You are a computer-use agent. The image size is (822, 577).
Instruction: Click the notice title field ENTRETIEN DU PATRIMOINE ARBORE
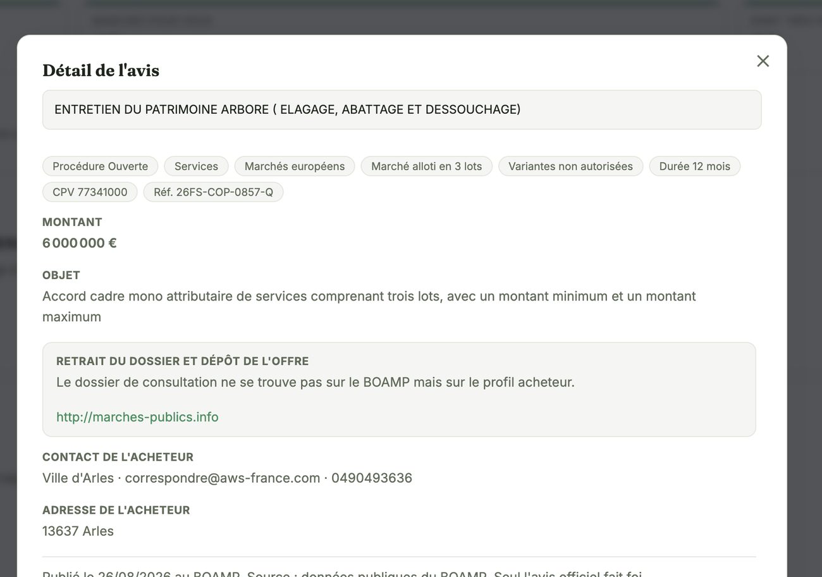point(402,109)
